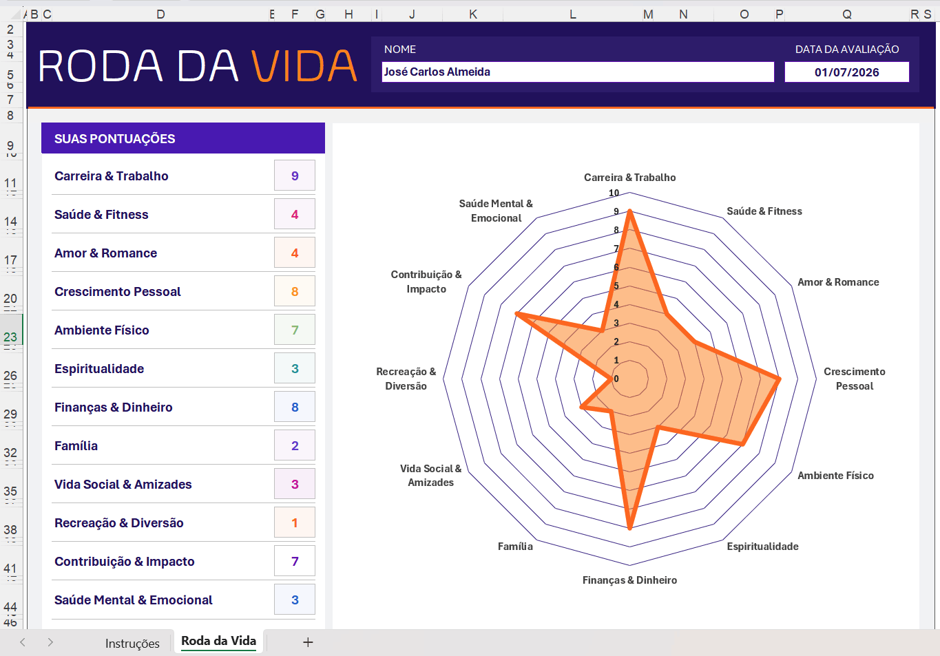Click the 'Carreira & Trabalho' row label
The width and height of the screenshot is (940, 656).
tap(112, 176)
